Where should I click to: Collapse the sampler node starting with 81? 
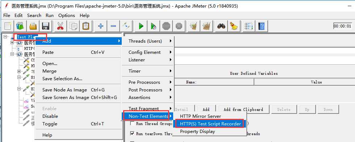point(19,77)
